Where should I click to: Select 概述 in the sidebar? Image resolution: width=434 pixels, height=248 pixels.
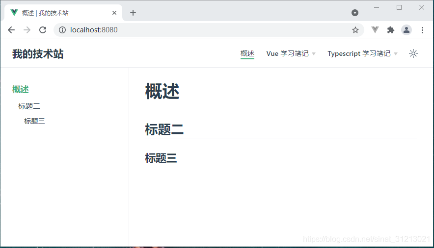tap(21, 90)
